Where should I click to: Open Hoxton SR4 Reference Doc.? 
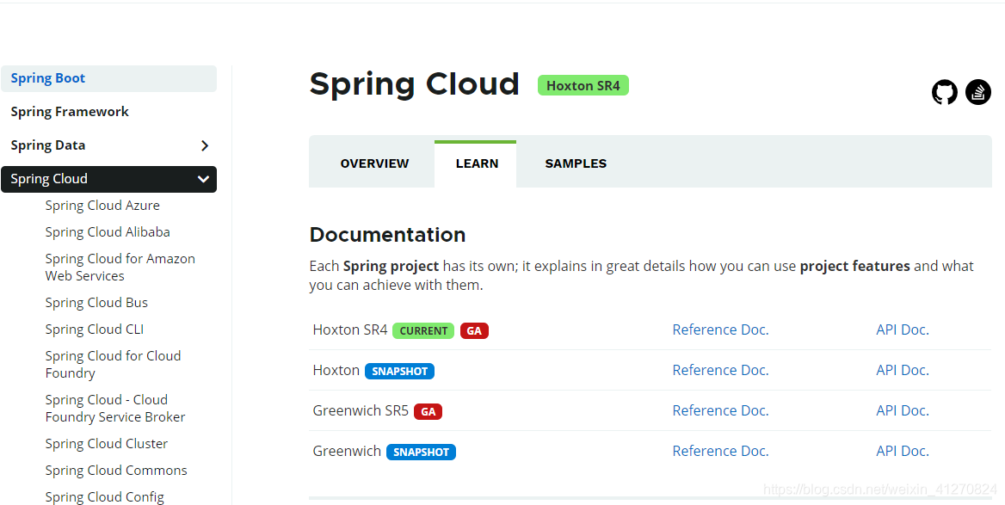(720, 329)
